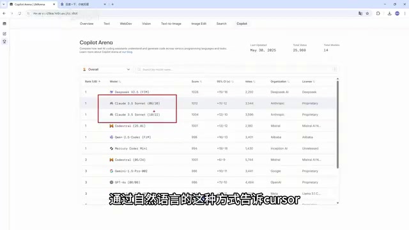The width and height of the screenshot is (409, 230).
Task: Open the Text leaderboard tab
Action: point(107,24)
